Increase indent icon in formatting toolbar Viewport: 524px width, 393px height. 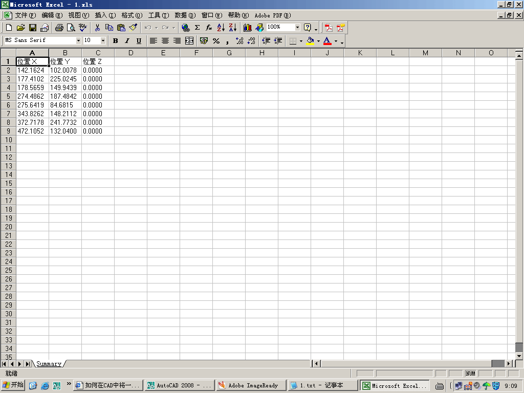278,41
